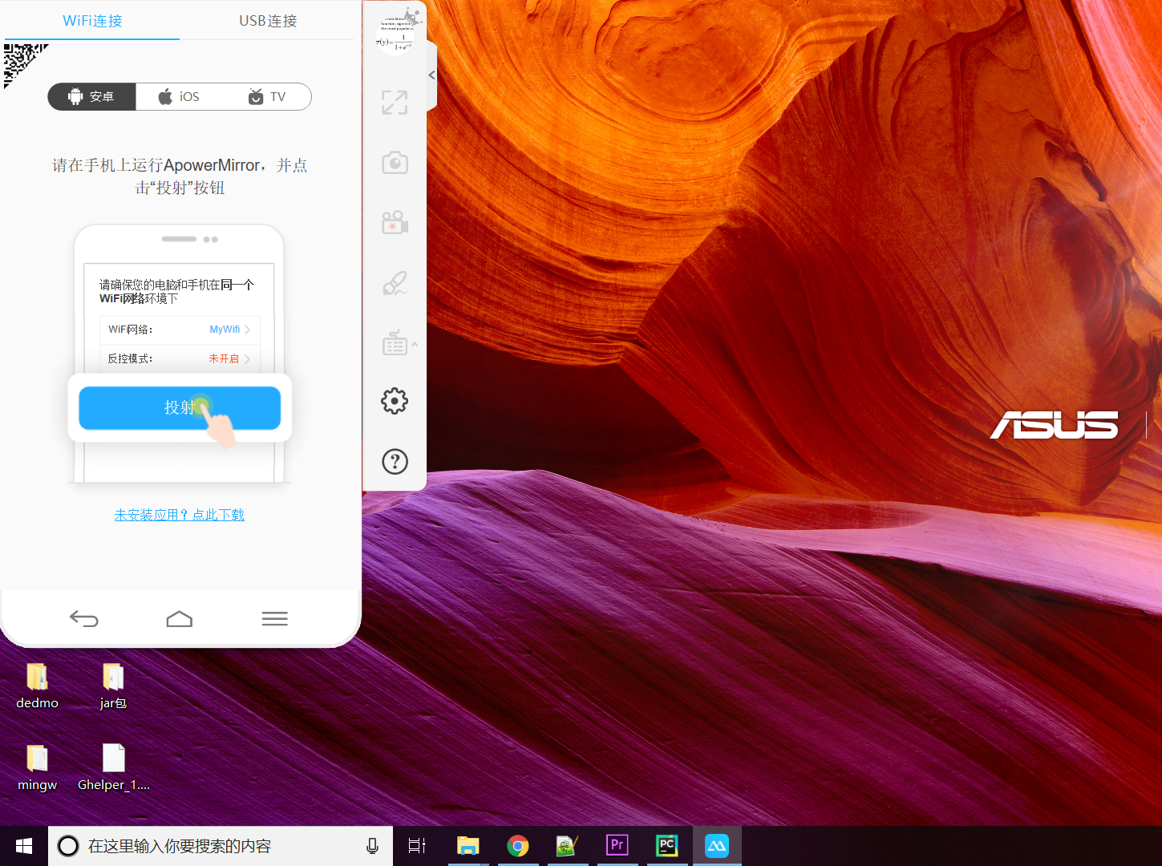
Task: Click the WiFi网络 MyWifi row in the illustration
Action: click(180, 330)
